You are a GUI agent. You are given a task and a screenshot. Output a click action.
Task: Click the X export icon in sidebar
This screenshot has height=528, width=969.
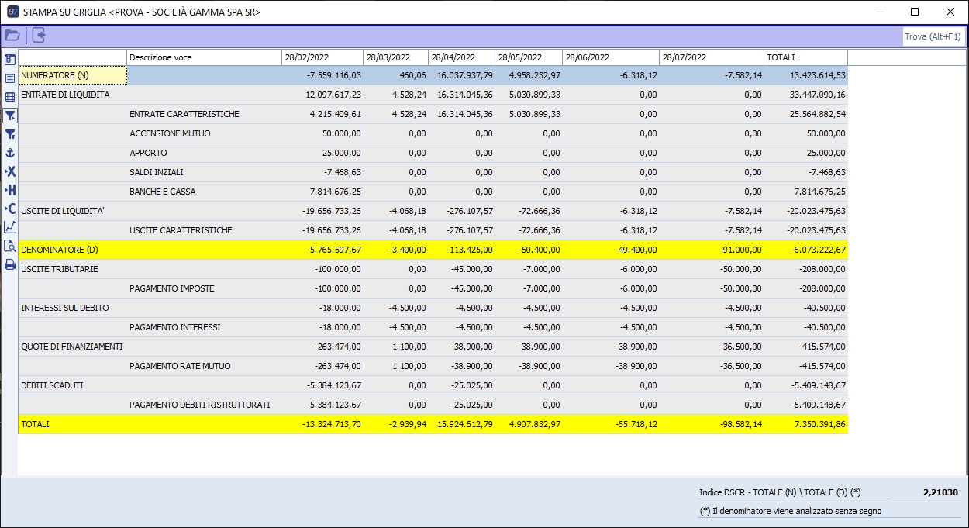coord(10,171)
